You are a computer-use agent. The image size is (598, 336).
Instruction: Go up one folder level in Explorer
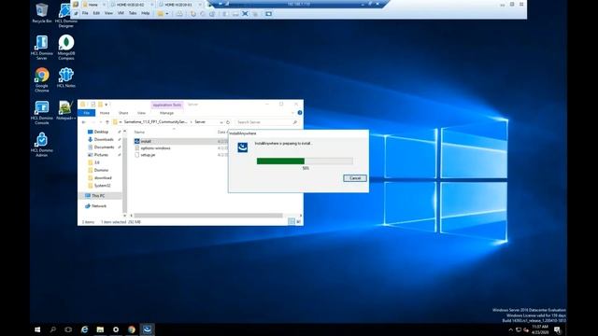coord(107,122)
